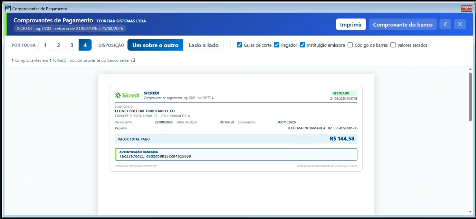Uncheck Pagador checkbox
This screenshot has width=476, height=219.
point(276,45)
